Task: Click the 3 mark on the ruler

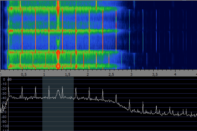Action: coord(131,74)
